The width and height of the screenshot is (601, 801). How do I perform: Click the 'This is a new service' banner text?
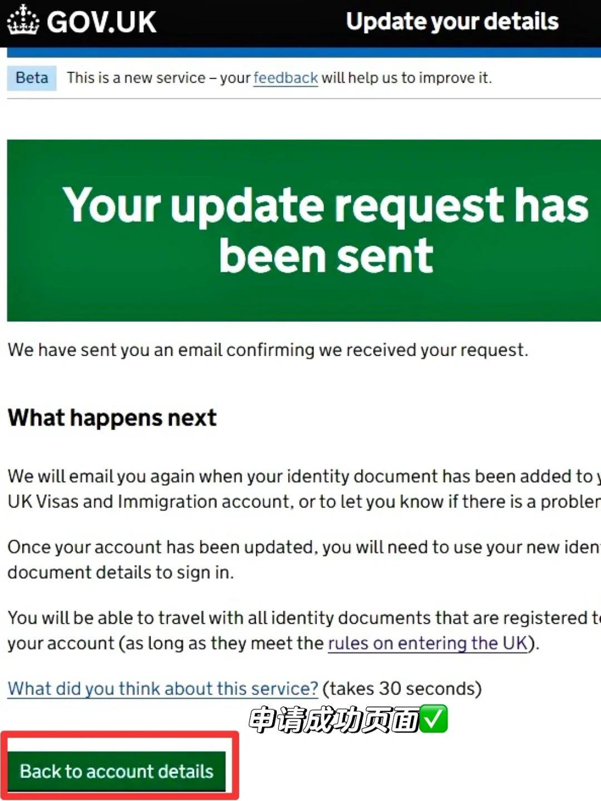pos(279,78)
